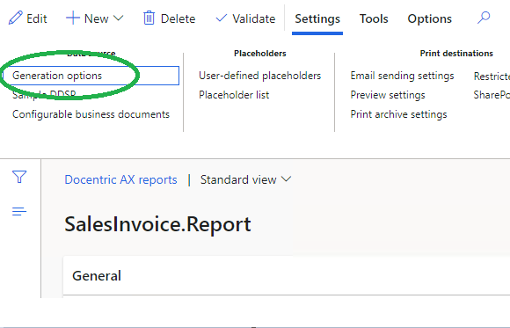Open the Standard view dropdown
The height and width of the screenshot is (328, 510).
[x=246, y=179]
